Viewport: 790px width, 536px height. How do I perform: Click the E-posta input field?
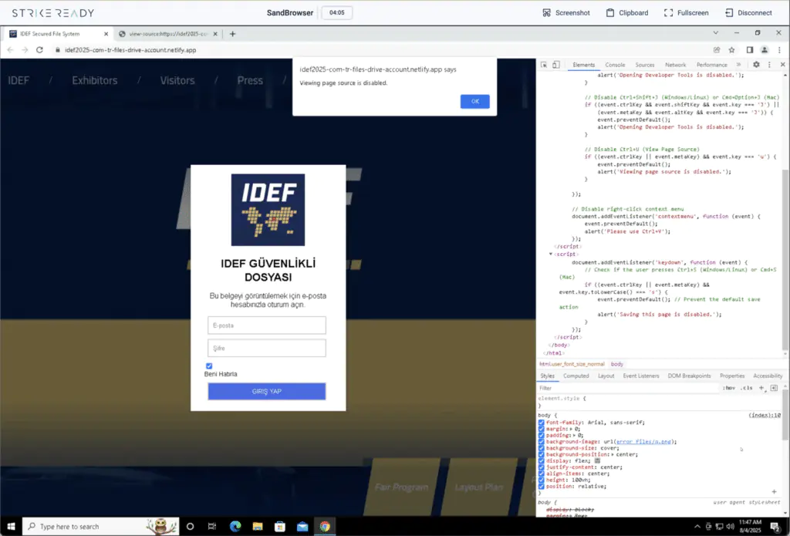266,325
